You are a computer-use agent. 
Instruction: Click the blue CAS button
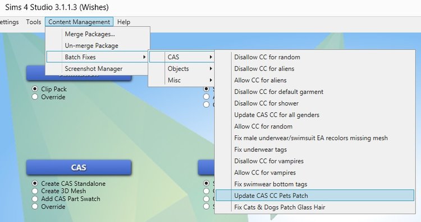(x=79, y=167)
